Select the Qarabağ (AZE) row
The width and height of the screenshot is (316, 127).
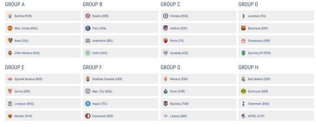tap(198, 53)
